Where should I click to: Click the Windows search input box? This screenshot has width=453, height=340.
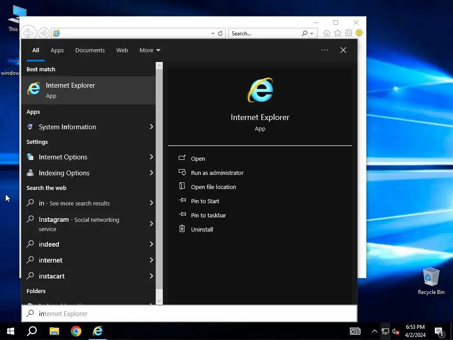tap(189, 313)
